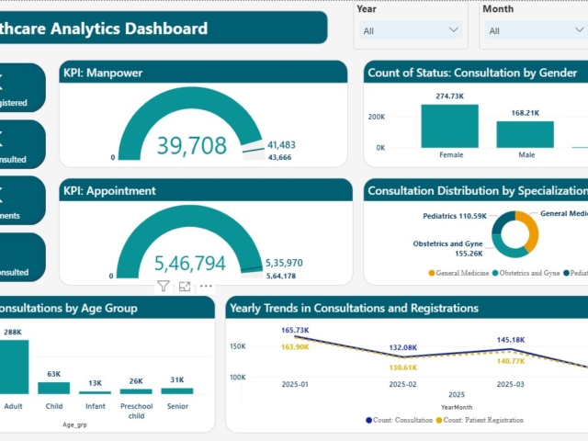
Task: Select the Female bar in gender chart
Action: coord(450,126)
